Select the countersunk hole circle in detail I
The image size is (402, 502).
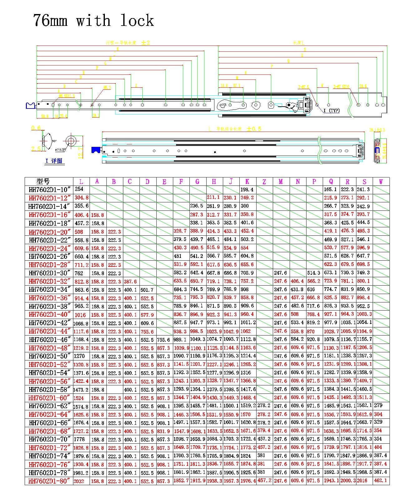point(71,141)
